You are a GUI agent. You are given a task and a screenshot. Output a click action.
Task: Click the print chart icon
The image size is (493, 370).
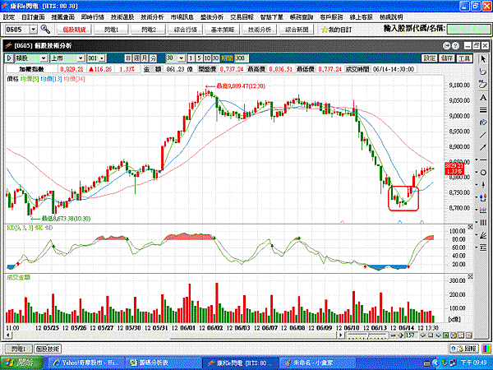click(x=454, y=335)
